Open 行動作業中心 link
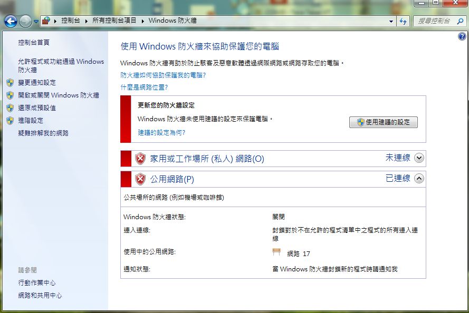 [37, 282]
